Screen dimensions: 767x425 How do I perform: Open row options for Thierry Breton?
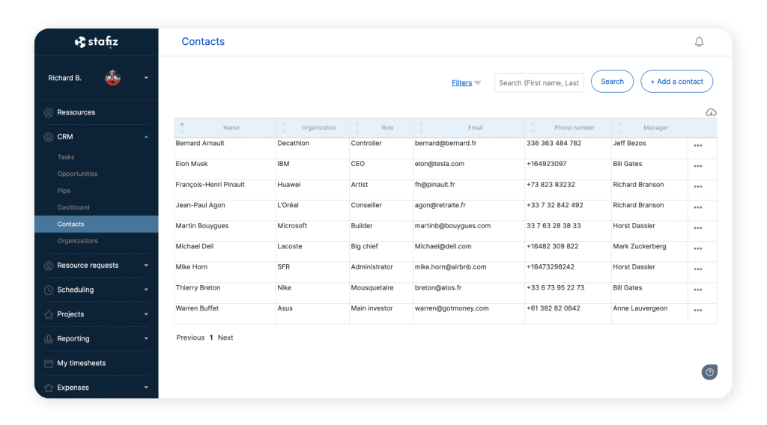[x=698, y=290]
